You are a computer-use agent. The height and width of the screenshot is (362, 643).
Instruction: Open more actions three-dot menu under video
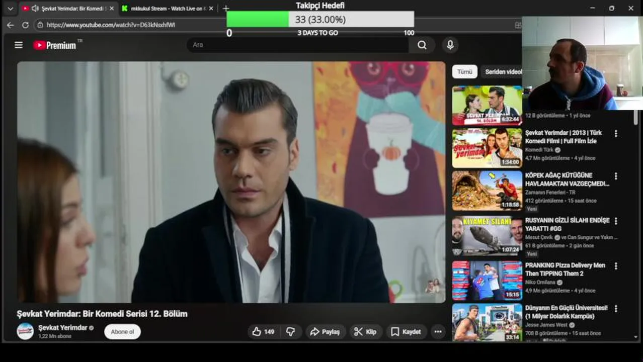[x=438, y=332]
